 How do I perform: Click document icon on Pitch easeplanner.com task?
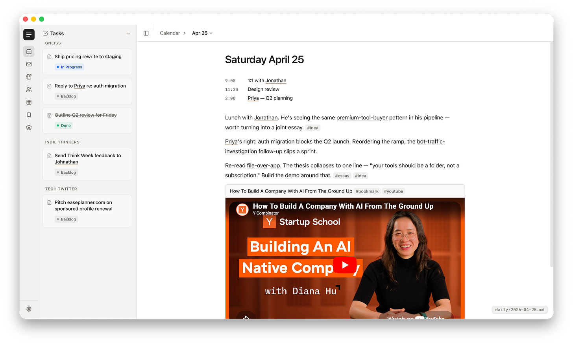point(49,203)
